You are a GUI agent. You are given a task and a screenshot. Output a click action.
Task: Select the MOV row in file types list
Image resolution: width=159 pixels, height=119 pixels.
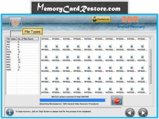click(x=22, y=59)
